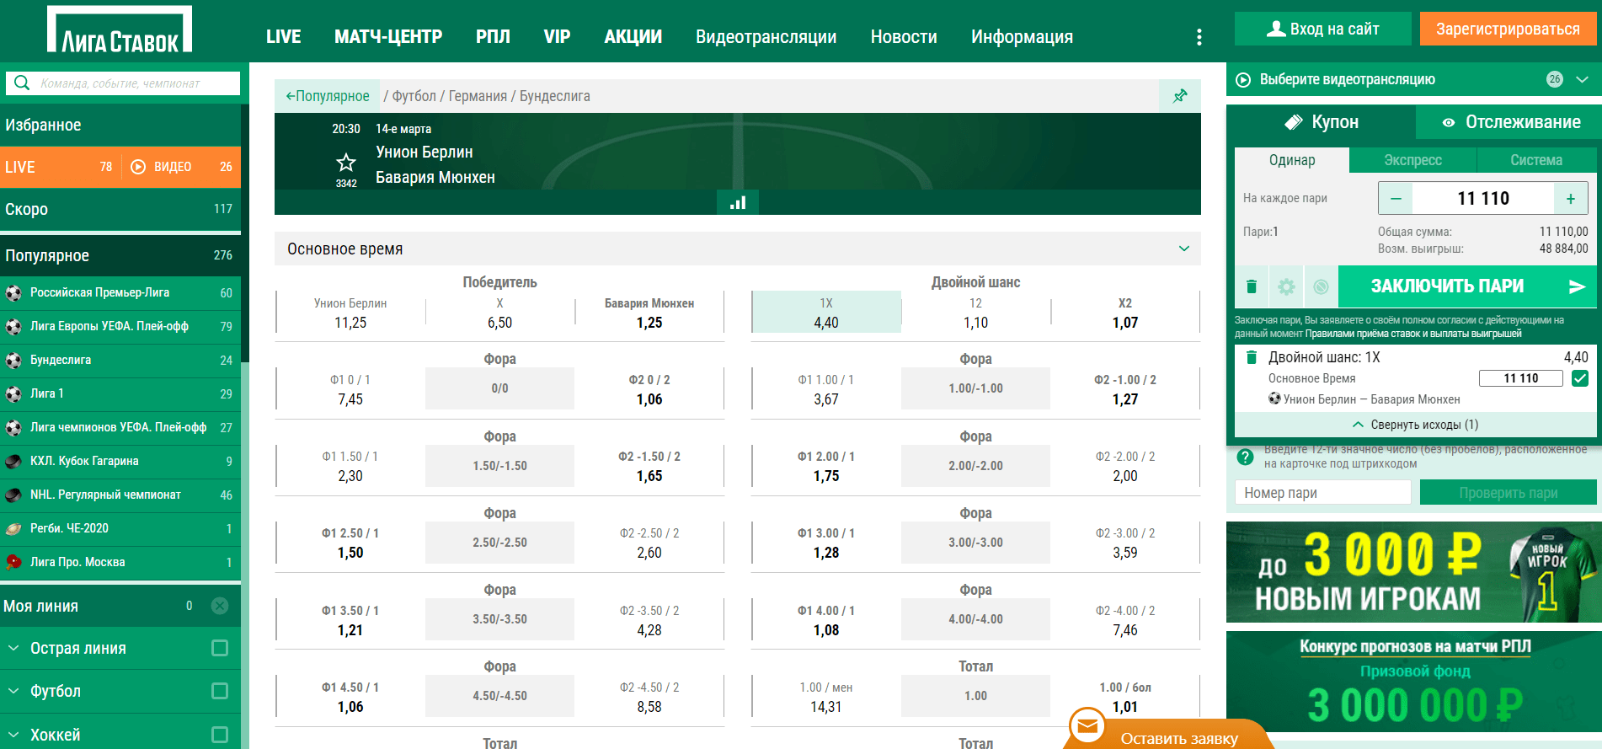Viewport: 1602px width, 749px height.
Task: Open match statistics bar chart icon
Action: click(x=738, y=202)
